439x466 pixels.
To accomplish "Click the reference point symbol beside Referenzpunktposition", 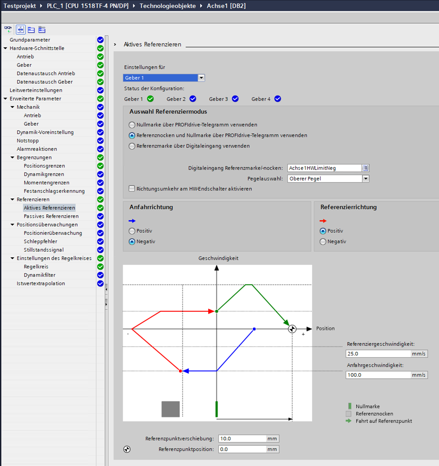I will point(127,449).
